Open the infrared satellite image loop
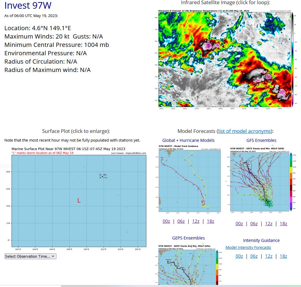 point(225,58)
